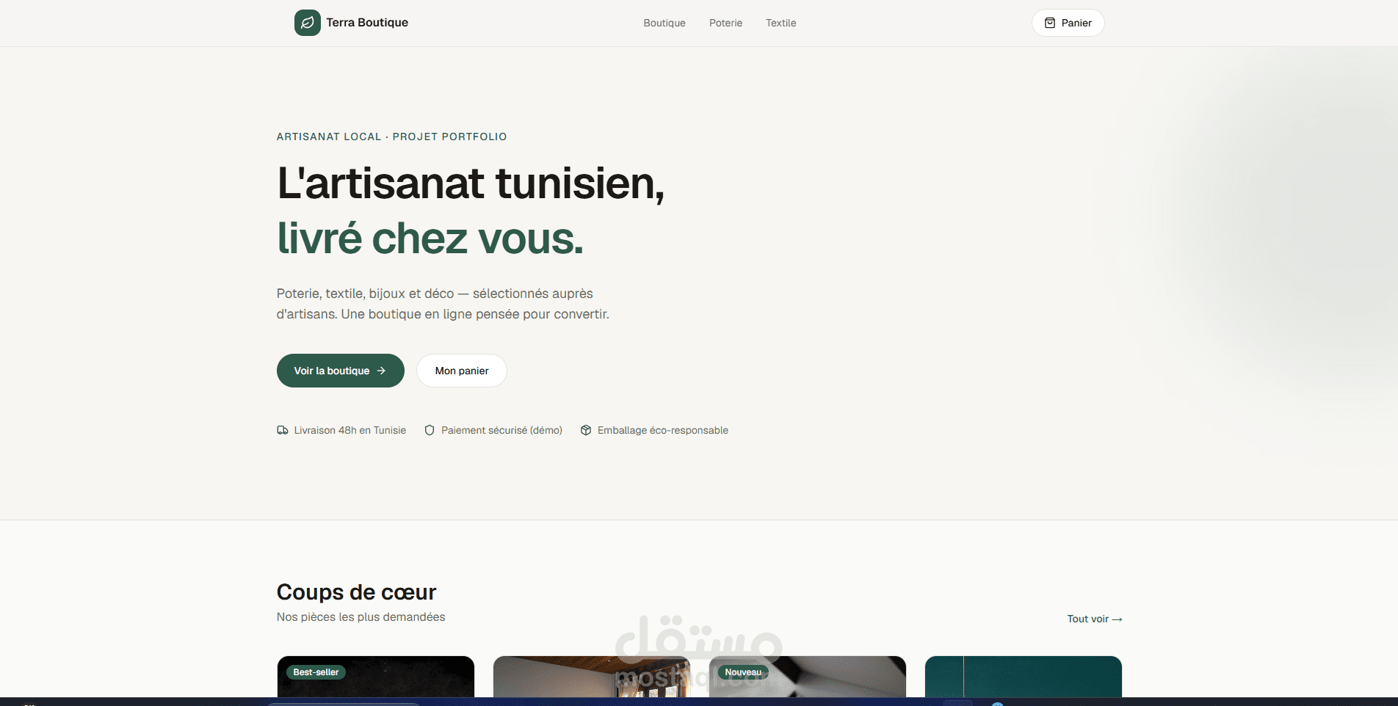This screenshot has width=1398, height=706.
Task: Click the Terra Boutique brand name
Action: pyautogui.click(x=367, y=23)
